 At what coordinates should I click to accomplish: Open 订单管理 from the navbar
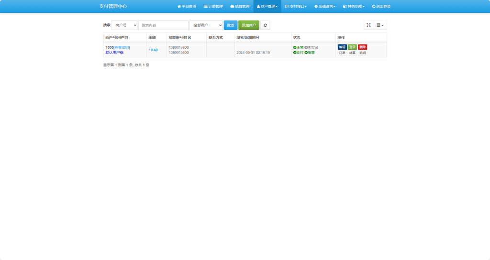213,7
